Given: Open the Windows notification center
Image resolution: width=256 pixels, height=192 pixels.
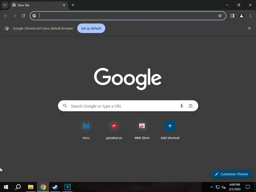Looking at the screenshot, I should point(248,187).
